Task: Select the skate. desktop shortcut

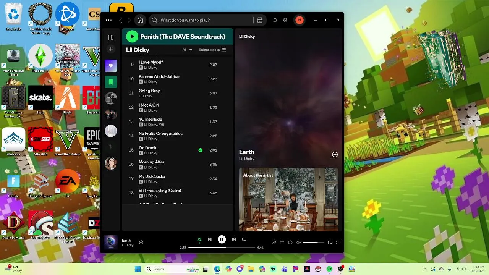Action: pyautogui.click(x=40, y=100)
